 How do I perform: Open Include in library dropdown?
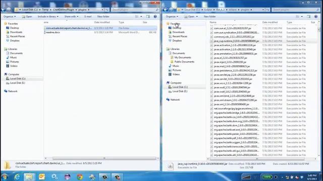pyautogui.click(x=48, y=17)
